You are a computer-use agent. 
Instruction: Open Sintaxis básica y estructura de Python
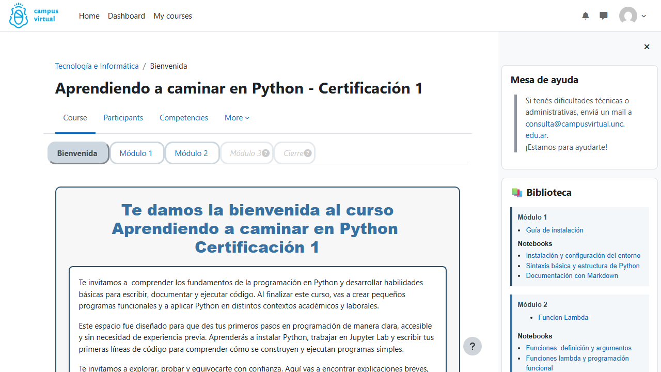pos(583,266)
